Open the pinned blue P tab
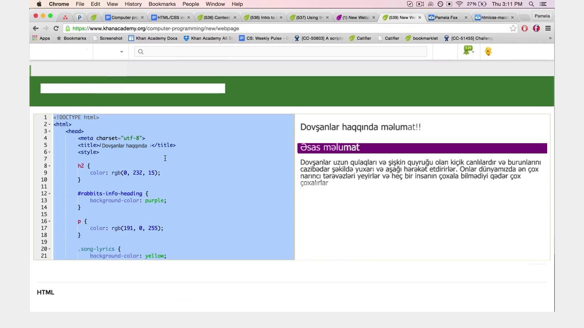 (x=79, y=17)
